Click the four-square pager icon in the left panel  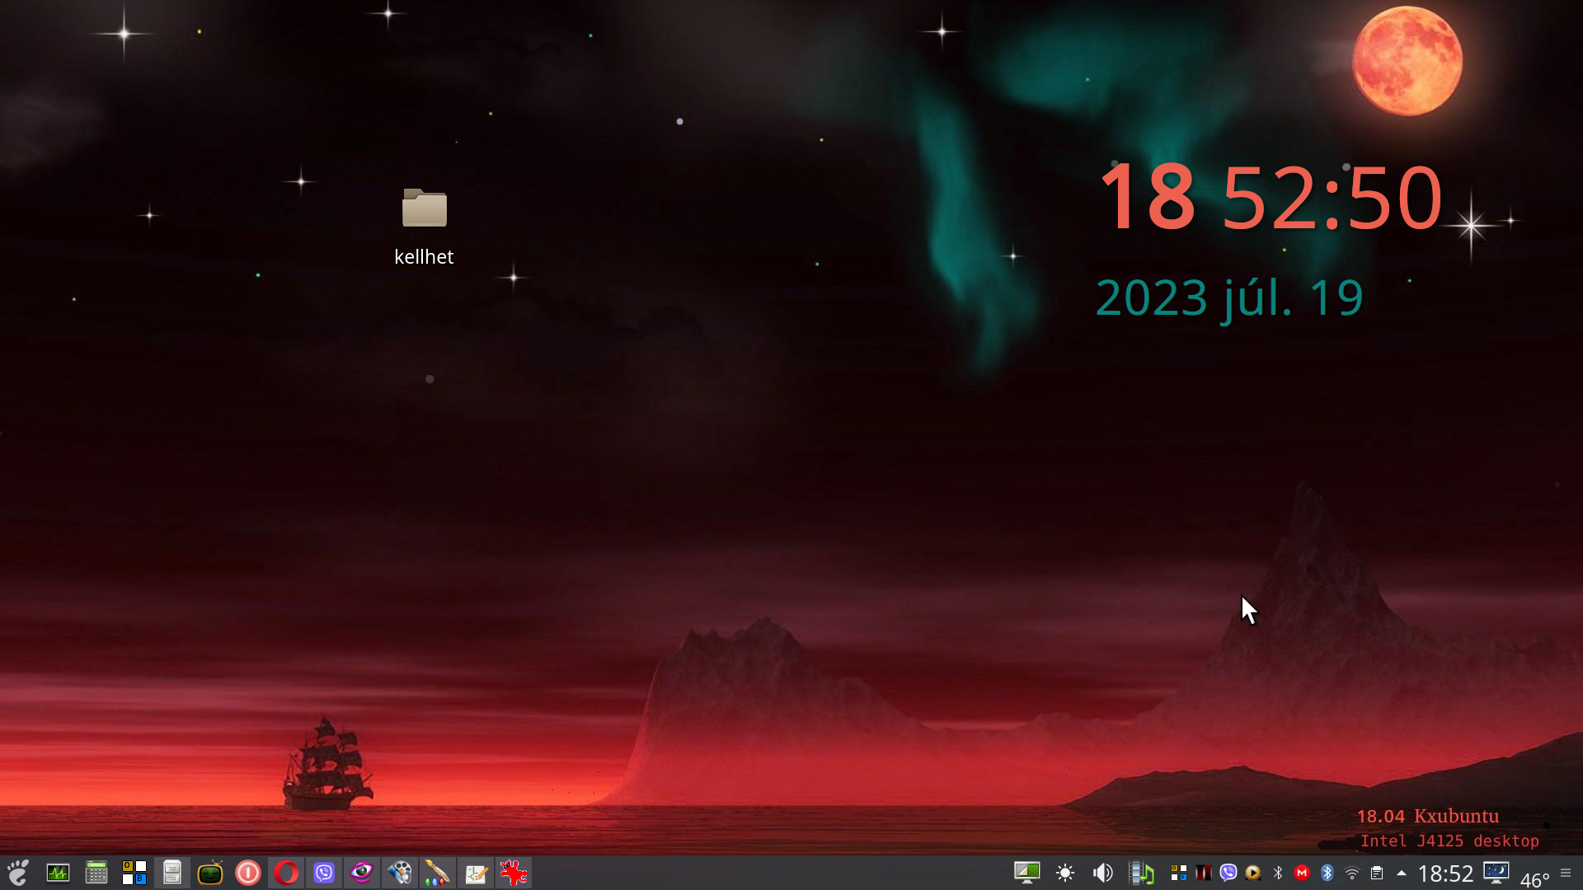[134, 873]
